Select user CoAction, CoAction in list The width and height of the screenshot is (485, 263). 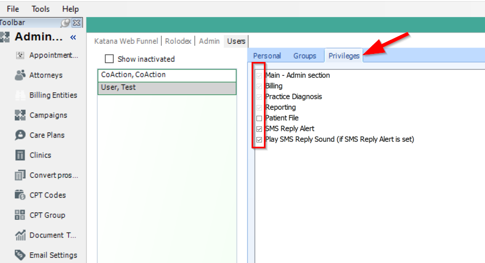pos(167,75)
